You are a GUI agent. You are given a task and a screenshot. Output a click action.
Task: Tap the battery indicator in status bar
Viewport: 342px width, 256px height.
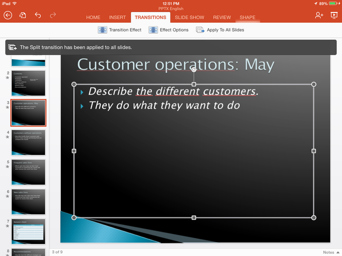click(332, 4)
